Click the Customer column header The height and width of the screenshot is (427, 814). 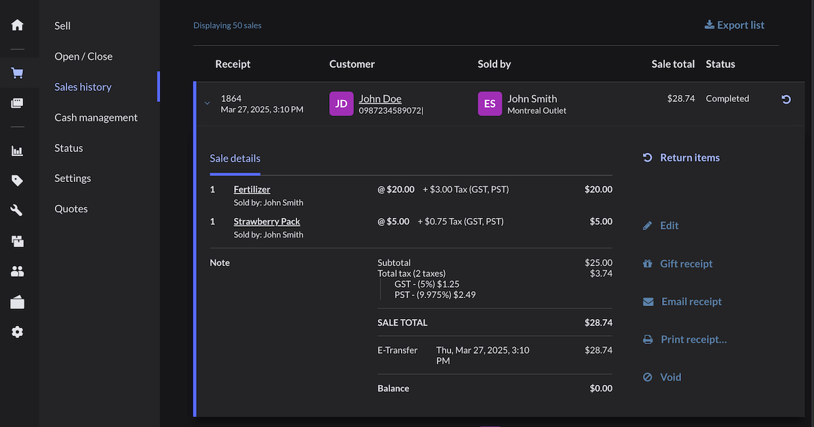point(352,64)
